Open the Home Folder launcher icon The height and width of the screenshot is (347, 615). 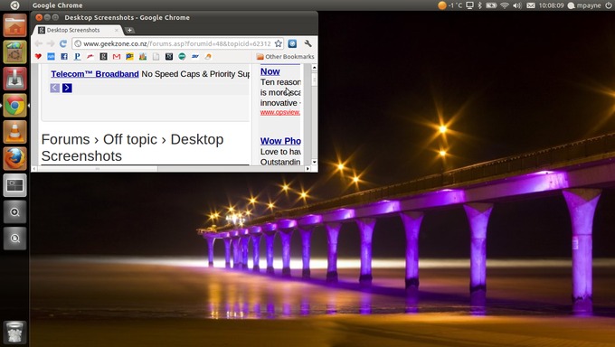pyautogui.click(x=14, y=25)
